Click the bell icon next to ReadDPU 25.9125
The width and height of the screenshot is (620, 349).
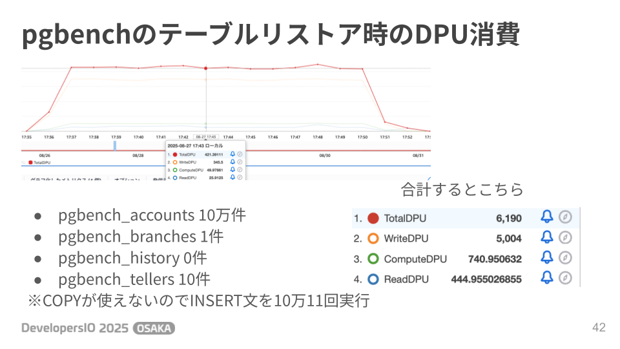(x=232, y=177)
